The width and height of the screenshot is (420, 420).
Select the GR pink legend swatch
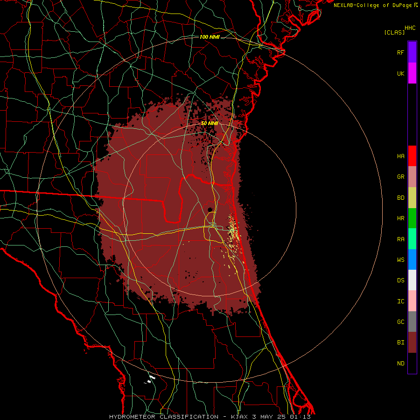click(412, 176)
